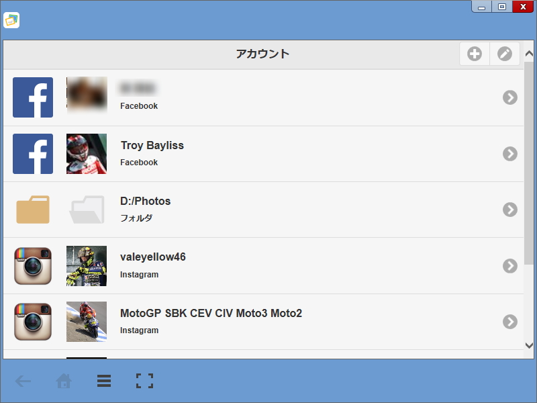Select the Instagram icon for valeyellow46
The height and width of the screenshot is (403, 537).
32,266
